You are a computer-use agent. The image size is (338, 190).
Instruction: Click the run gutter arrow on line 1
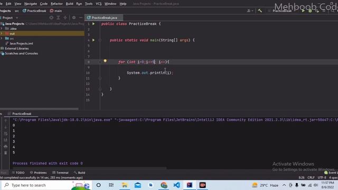tap(93, 24)
